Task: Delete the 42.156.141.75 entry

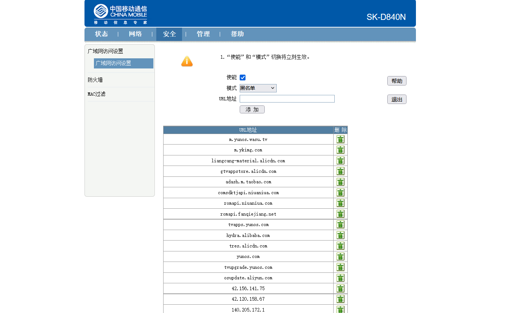Action: tap(341, 289)
